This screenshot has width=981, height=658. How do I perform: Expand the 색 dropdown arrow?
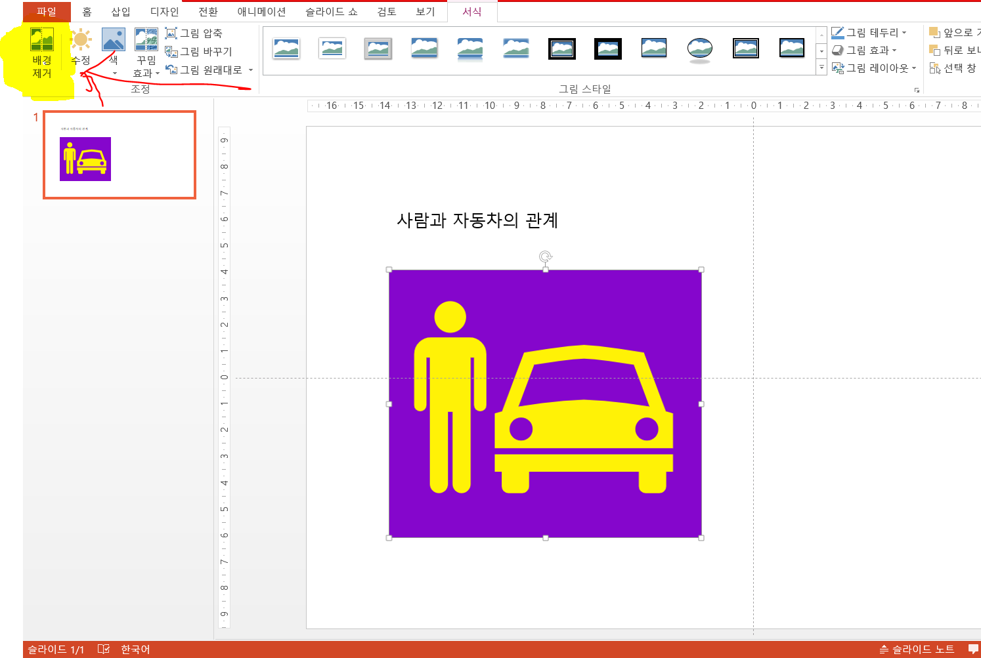click(x=114, y=73)
